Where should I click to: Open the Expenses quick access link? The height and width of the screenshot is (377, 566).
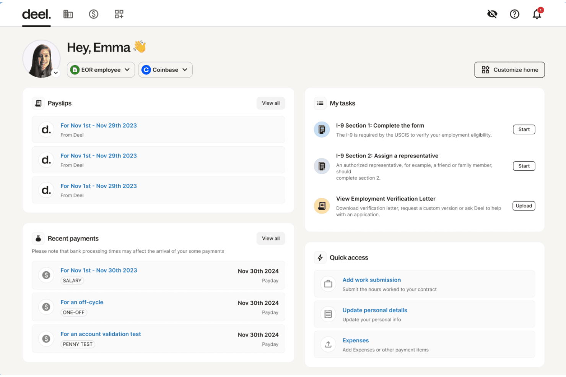pyautogui.click(x=356, y=340)
